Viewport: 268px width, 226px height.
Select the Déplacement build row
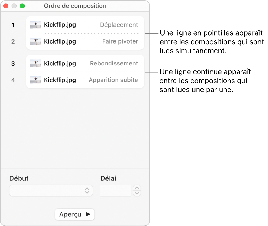[85, 25]
